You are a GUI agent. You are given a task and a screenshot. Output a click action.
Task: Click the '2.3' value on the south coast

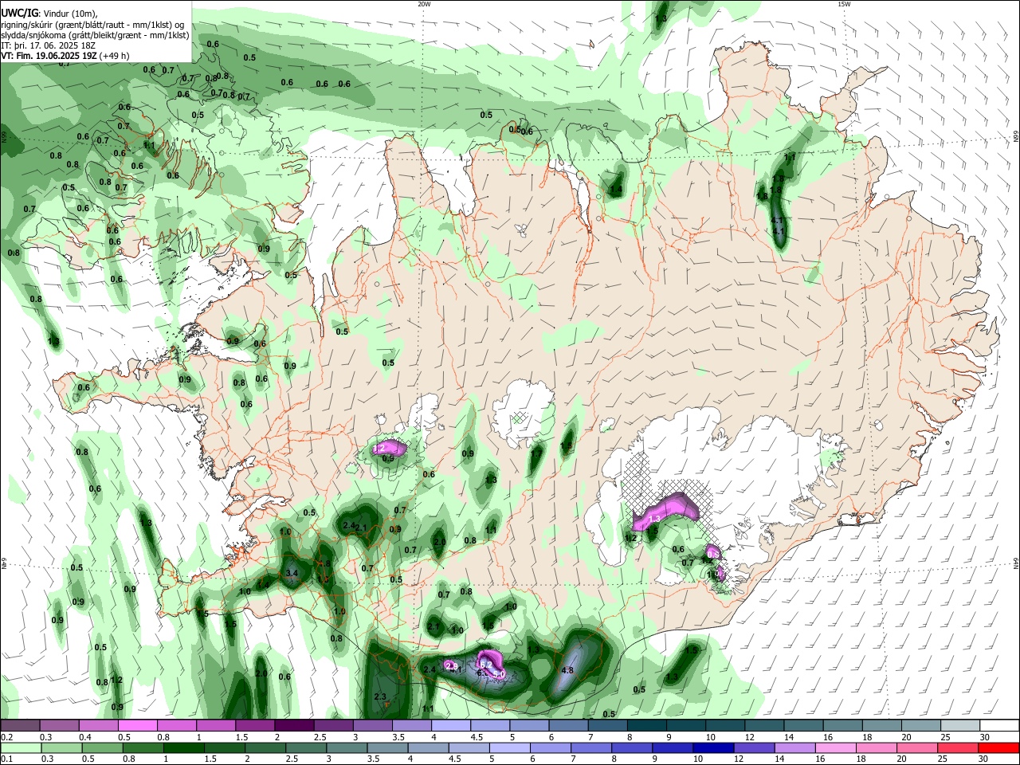[x=380, y=697]
